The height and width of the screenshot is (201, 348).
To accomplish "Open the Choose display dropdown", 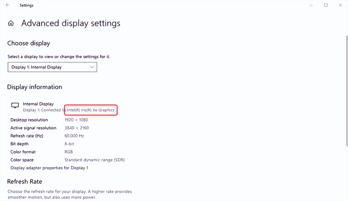I will [52, 67].
